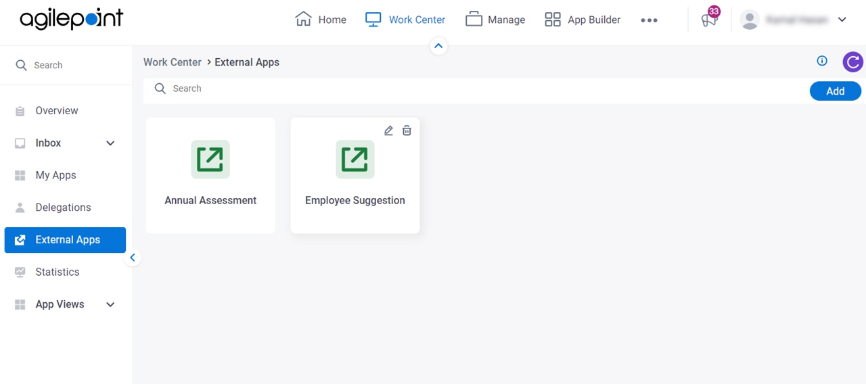Click the AgilePoint logo
Screen dimensions: 866x384
point(71,19)
